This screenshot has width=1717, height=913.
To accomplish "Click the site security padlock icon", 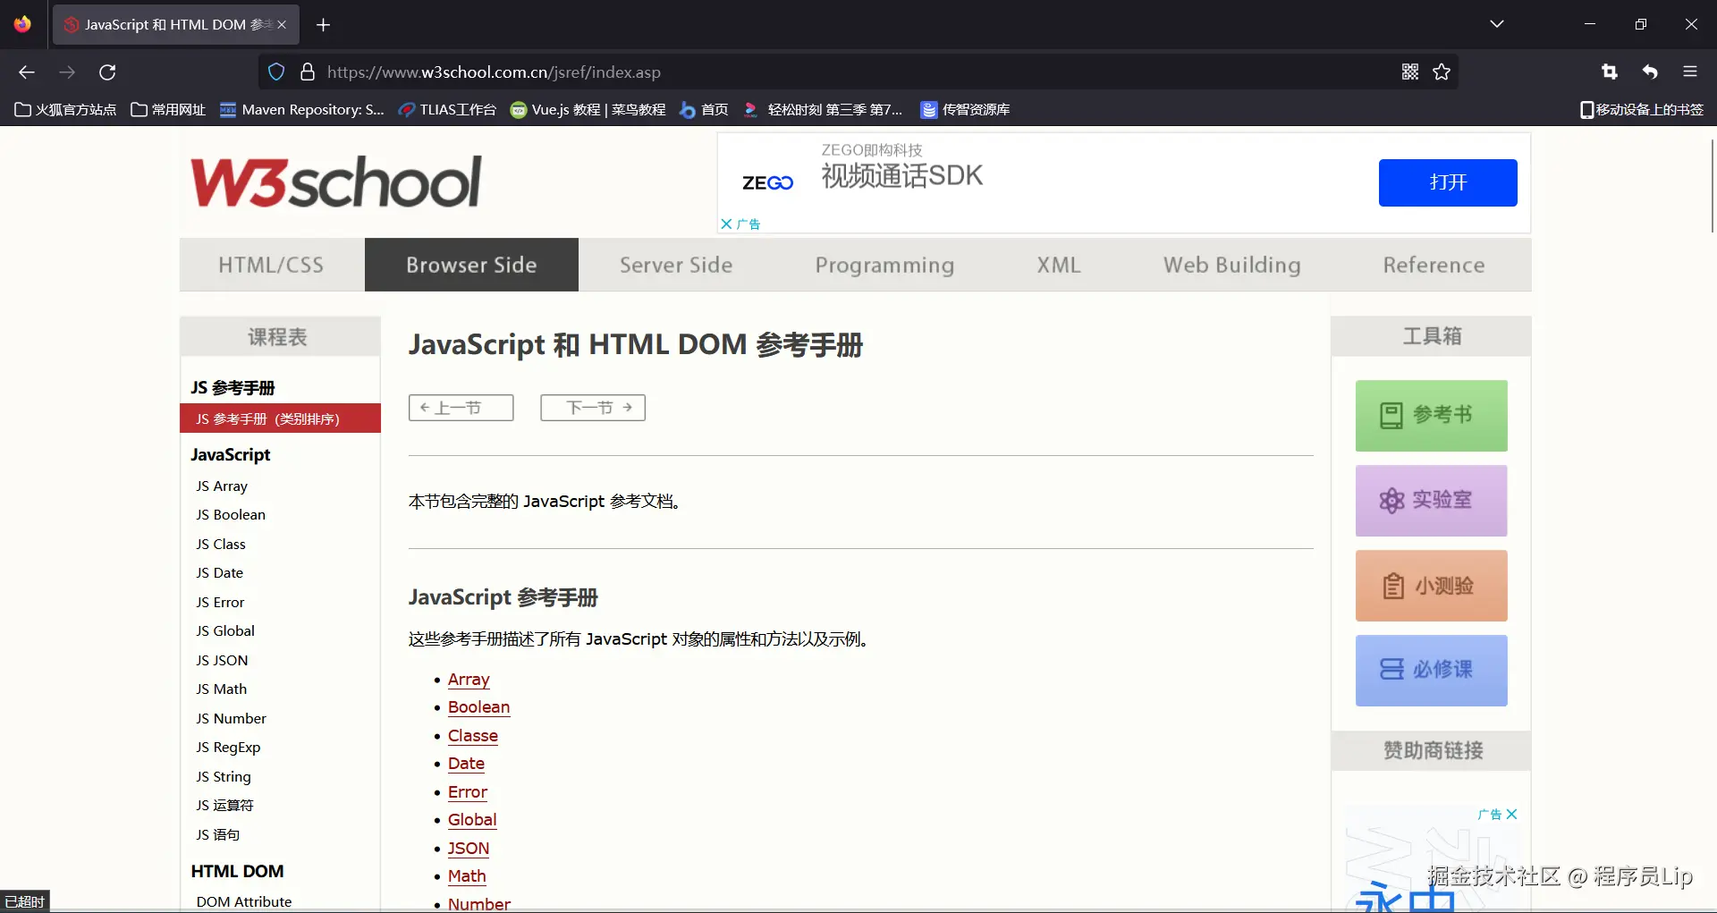I will (308, 72).
